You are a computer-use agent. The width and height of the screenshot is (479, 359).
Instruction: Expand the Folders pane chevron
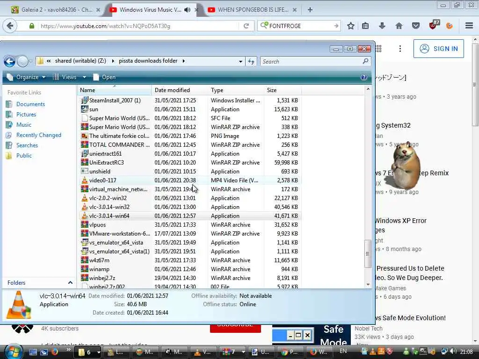[x=70, y=283]
